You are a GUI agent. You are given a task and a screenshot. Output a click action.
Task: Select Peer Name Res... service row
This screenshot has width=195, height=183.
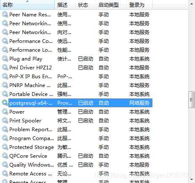coord(76,15)
